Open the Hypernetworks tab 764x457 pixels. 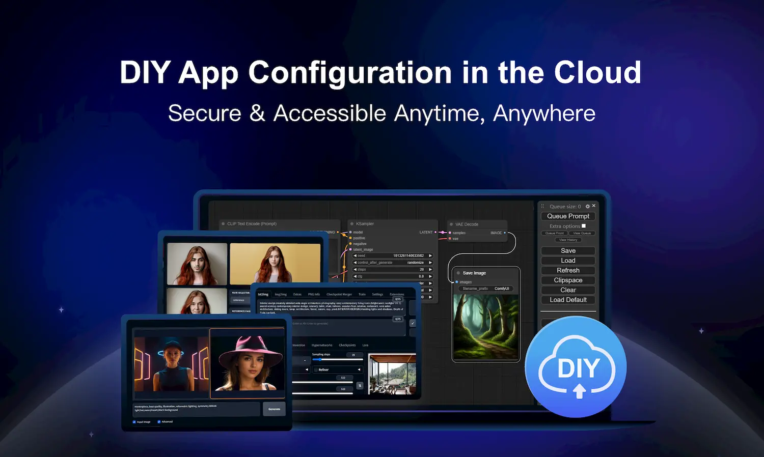click(x=322, y=345)
